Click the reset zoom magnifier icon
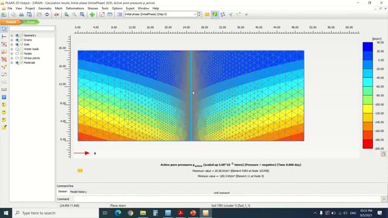 [x=74, y=15]
